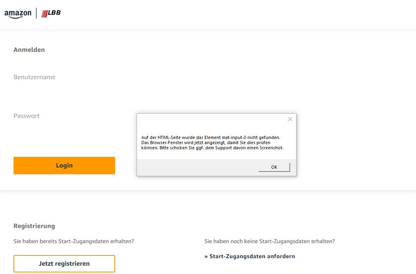Click the Amazon logo in the header
416x274 pixels.
[18, 14]
